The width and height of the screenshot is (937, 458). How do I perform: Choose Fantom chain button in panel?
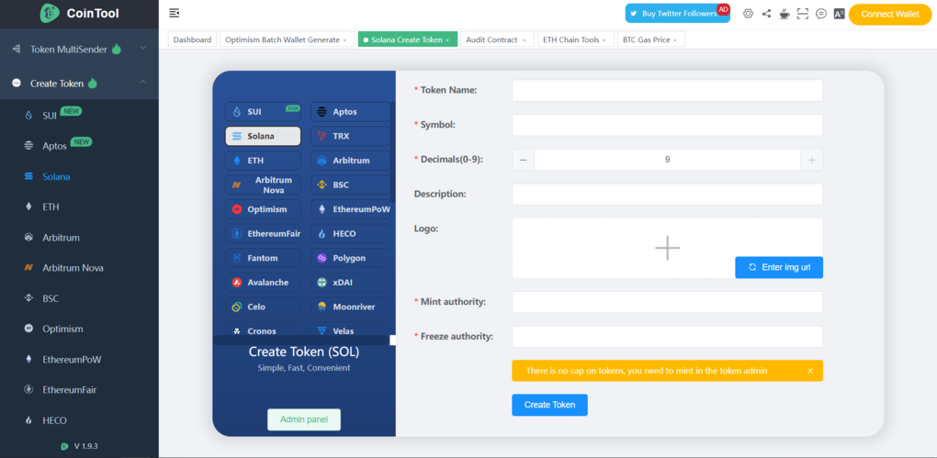(x=263, y=258)
